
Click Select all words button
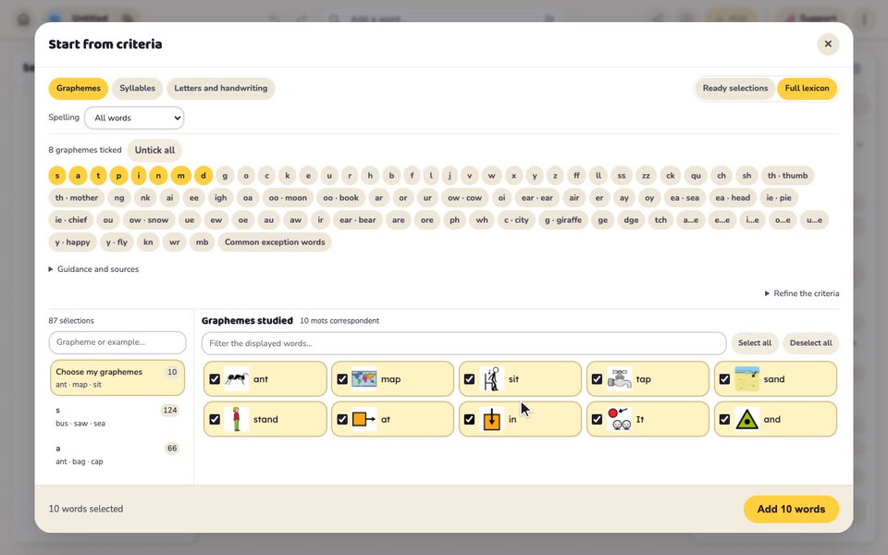coord(755,343)
